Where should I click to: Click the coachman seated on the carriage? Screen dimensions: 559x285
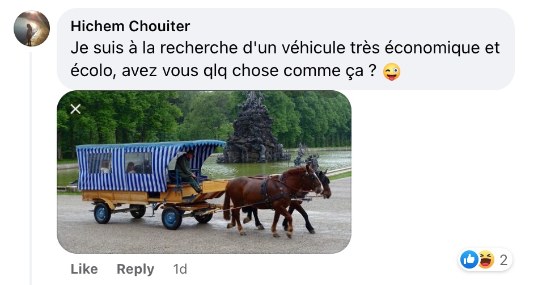[x=187, y=171]
